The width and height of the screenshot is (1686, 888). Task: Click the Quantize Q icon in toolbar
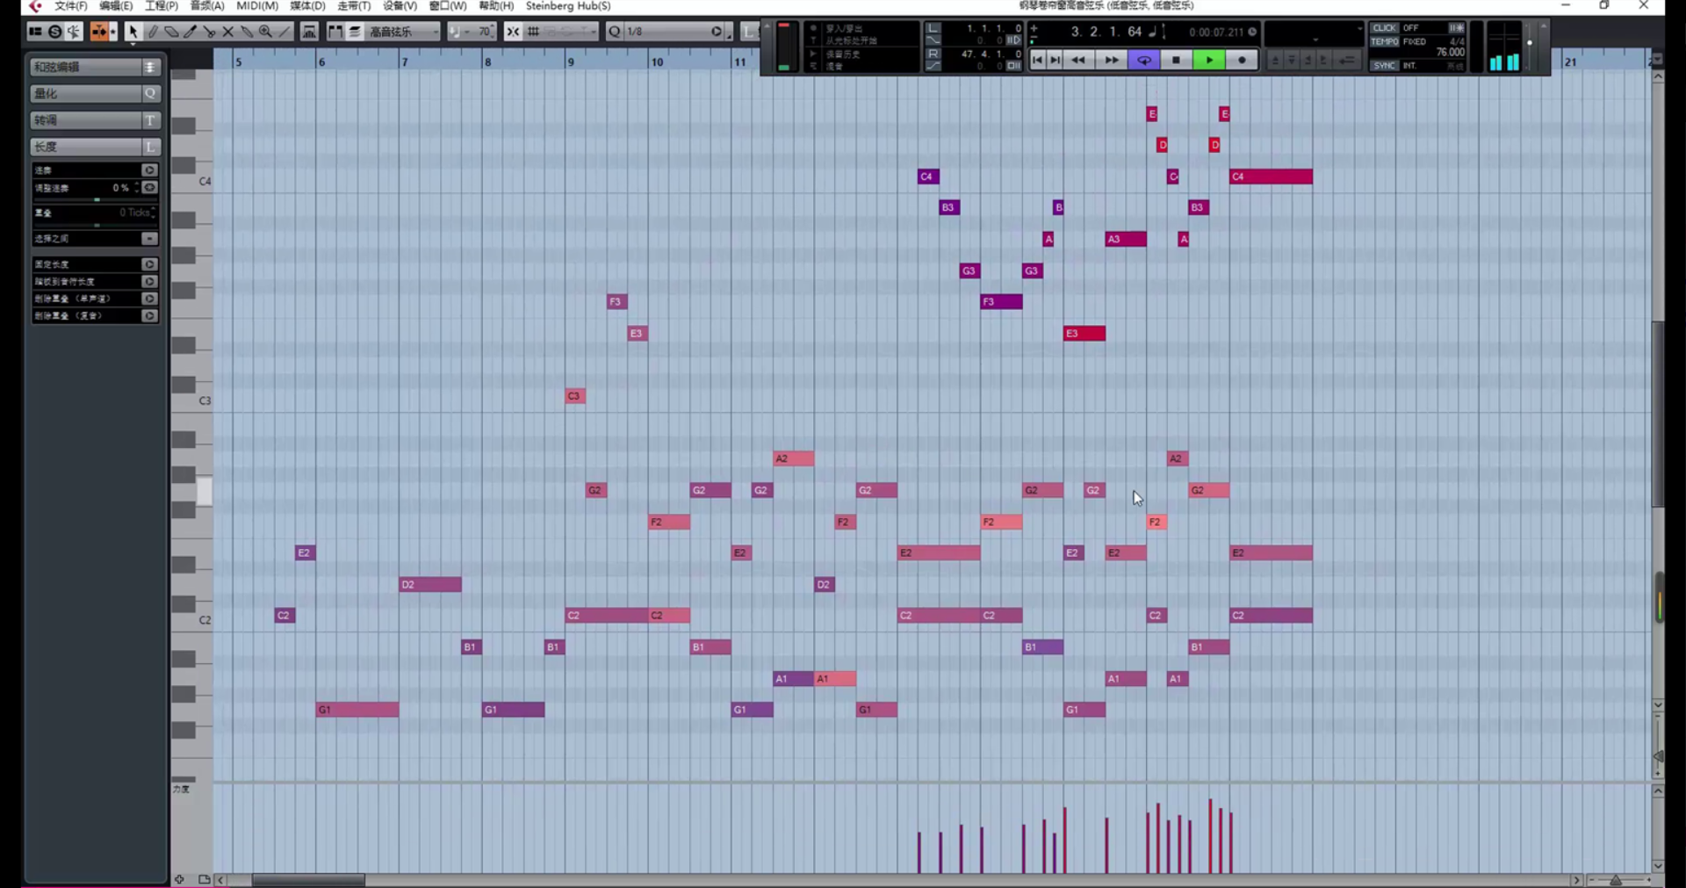(x=615, y=32)
